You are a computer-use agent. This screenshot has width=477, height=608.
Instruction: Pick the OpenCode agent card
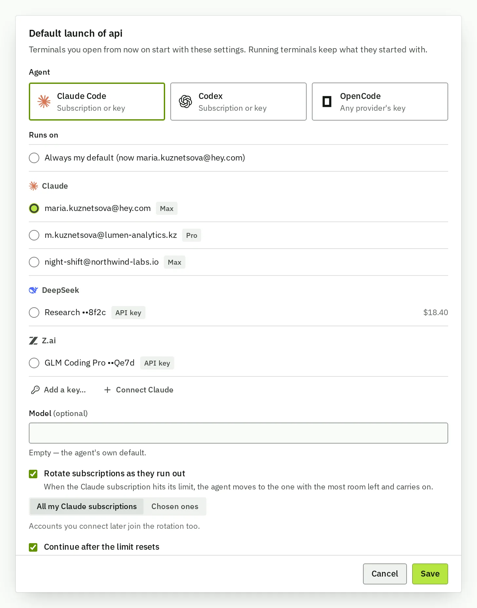click(380, 102)
